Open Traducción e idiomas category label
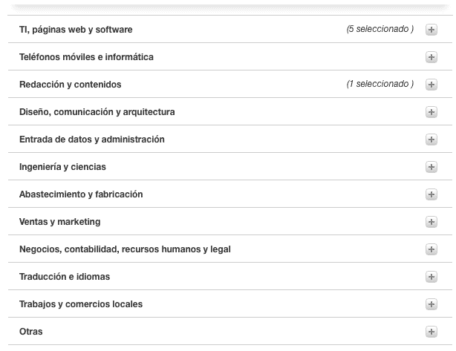The image size is (456, 351). (65, 277)
